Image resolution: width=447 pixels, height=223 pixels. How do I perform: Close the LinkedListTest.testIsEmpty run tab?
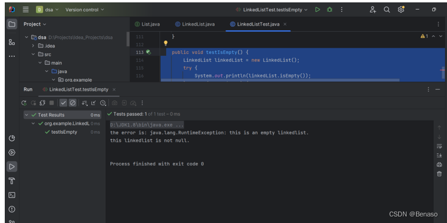pyautogui.click(x=114, y=89)
